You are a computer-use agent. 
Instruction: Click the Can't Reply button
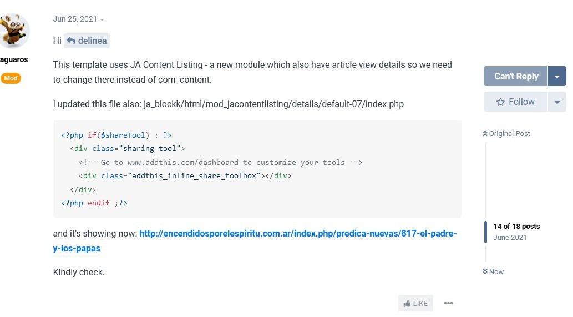coord(516,76)
